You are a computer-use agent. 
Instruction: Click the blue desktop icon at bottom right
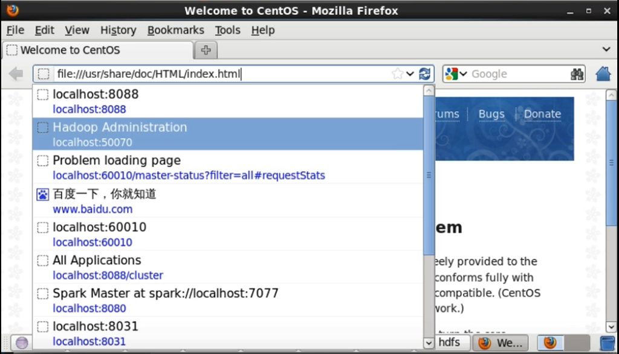607,343
